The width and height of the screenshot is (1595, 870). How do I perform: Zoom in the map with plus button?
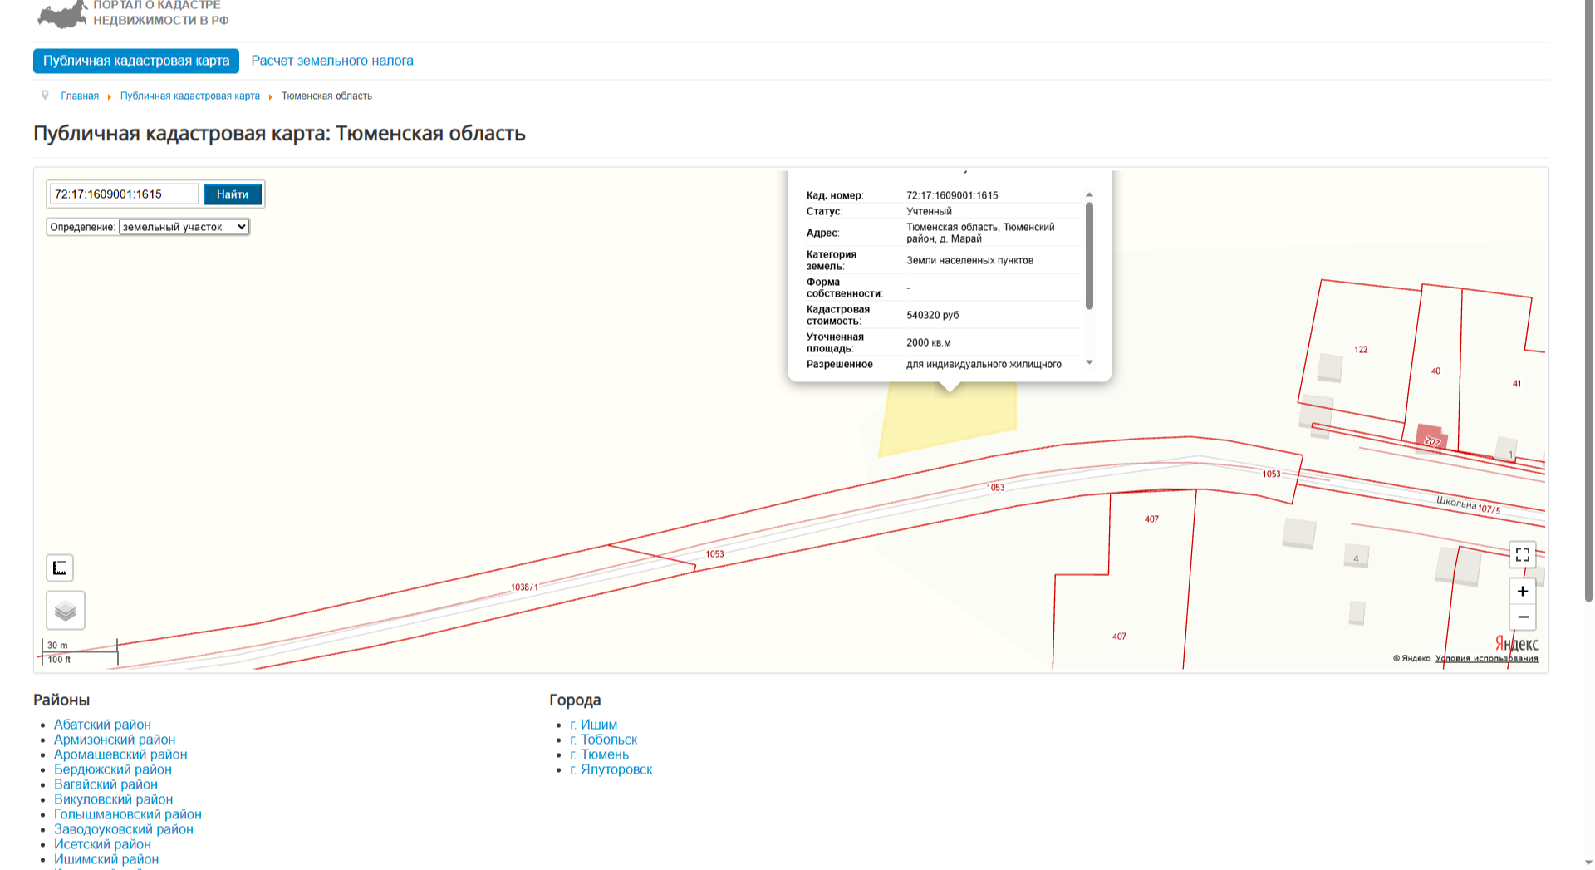(1522, 591)
